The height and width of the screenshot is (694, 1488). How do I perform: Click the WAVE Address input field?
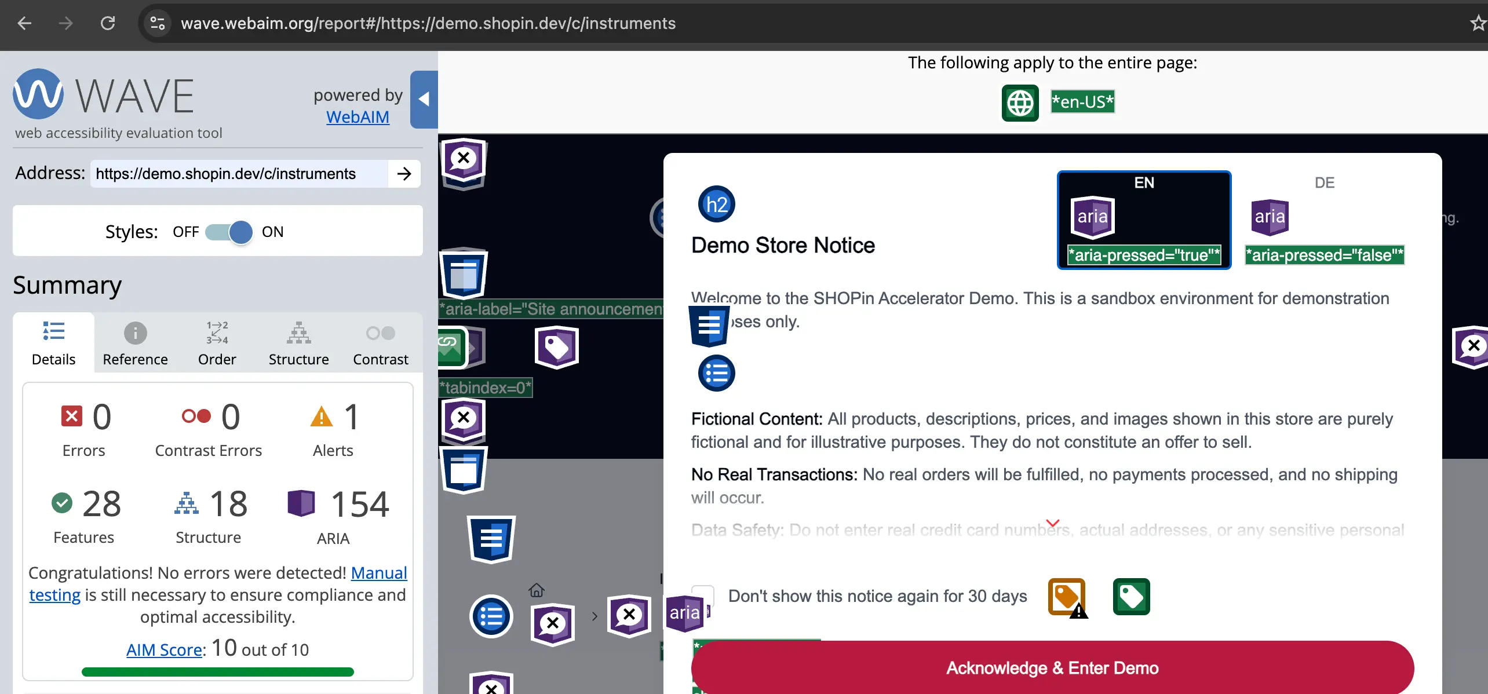pos(239,174)
